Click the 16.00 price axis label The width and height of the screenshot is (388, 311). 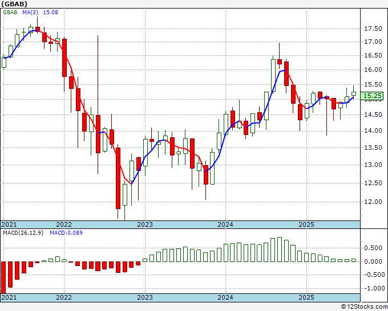pyautogui.click(x=373, y=69)
